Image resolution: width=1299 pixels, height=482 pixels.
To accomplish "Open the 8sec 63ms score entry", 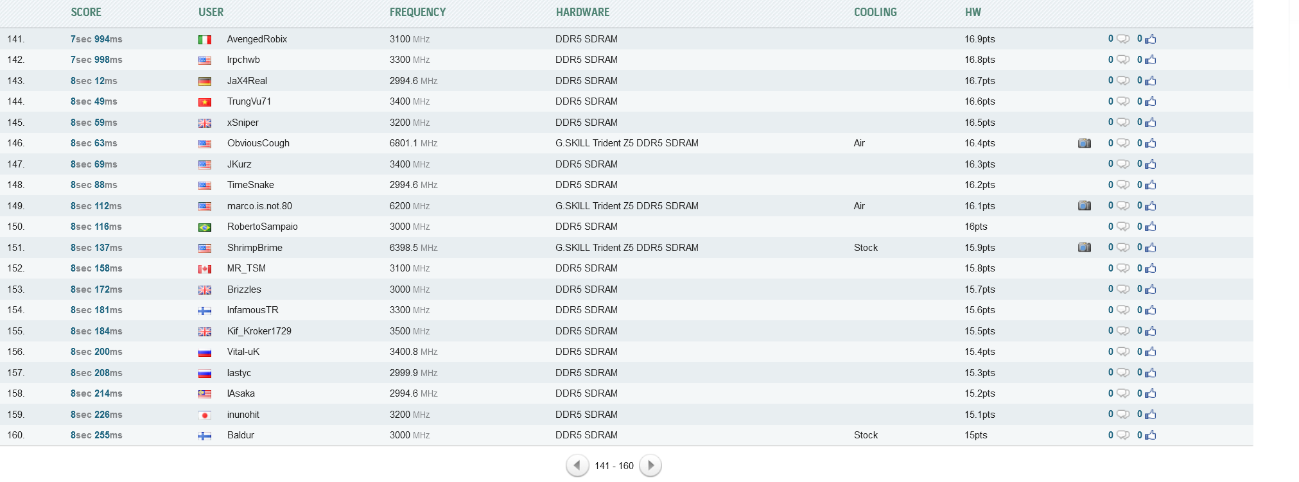I will pyautogui.click(x=94, y=143).
